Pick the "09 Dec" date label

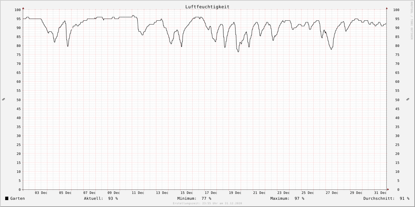(114, 193)
